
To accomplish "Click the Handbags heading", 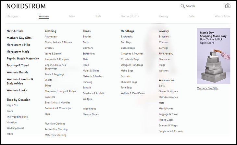I will (127, 31).
